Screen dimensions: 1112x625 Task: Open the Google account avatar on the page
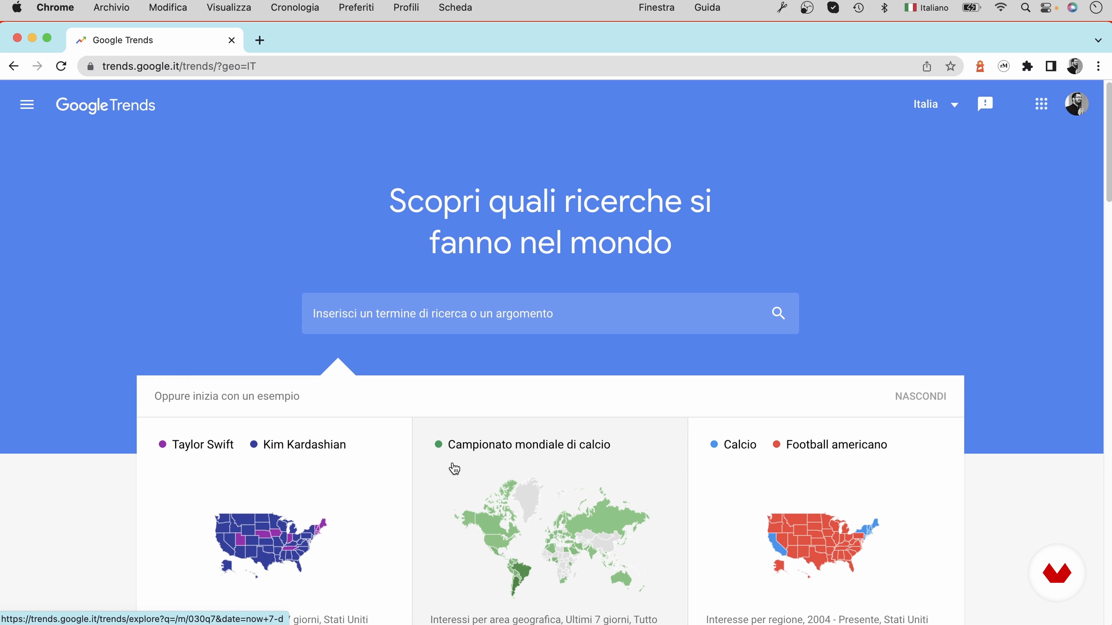[1076, 104]
